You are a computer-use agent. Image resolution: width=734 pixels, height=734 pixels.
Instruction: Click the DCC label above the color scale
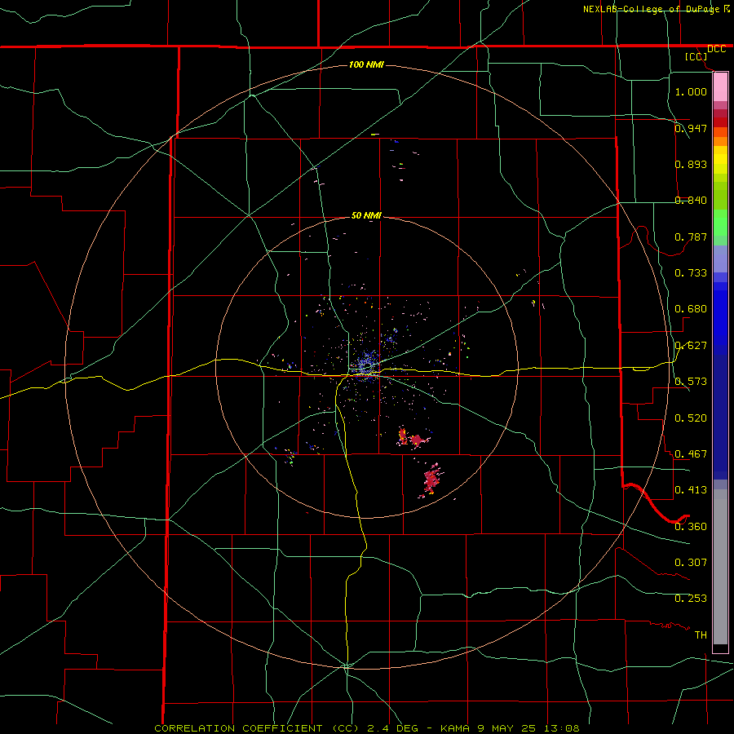[x=716, y=49]
